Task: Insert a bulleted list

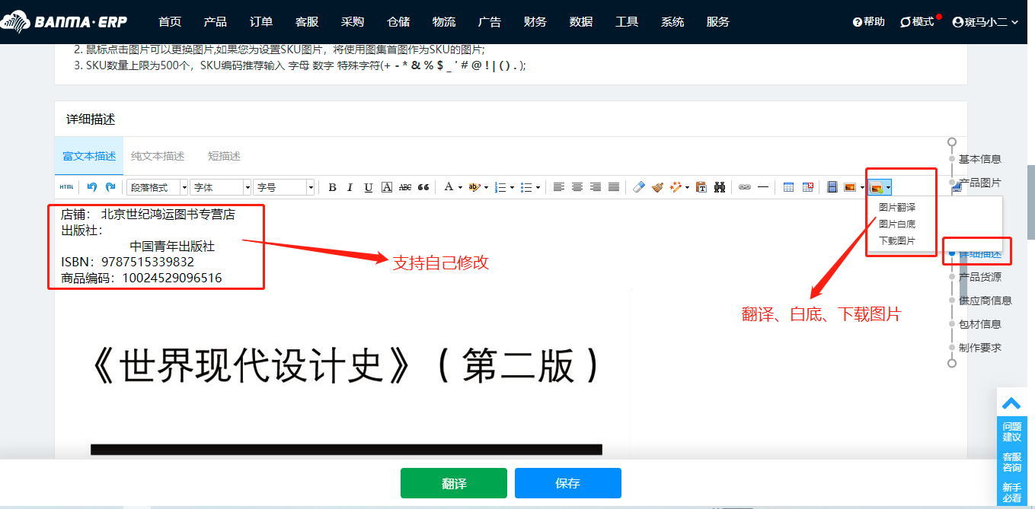Action: (526, 187)
